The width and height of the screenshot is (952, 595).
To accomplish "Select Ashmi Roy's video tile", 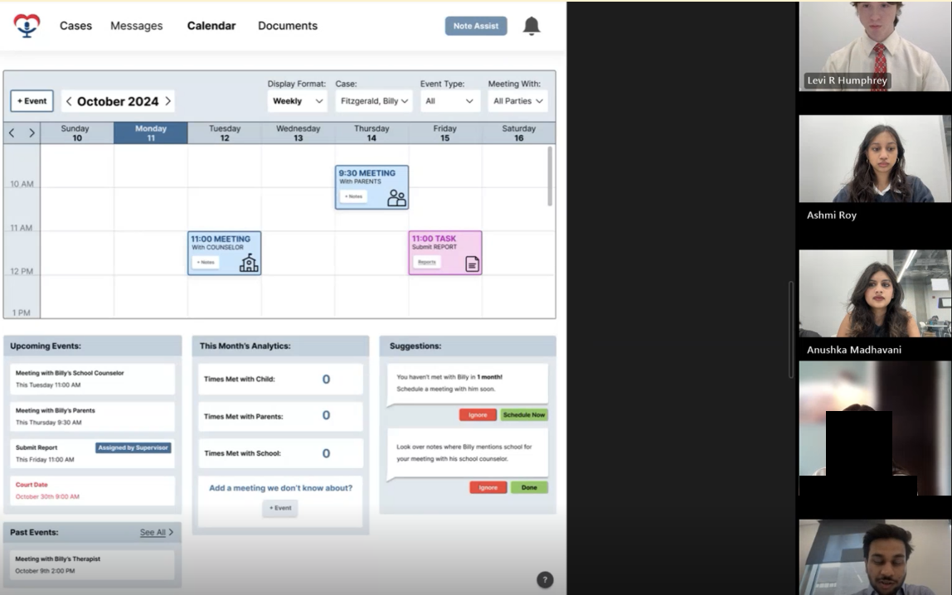I will [x=875, y=159].
